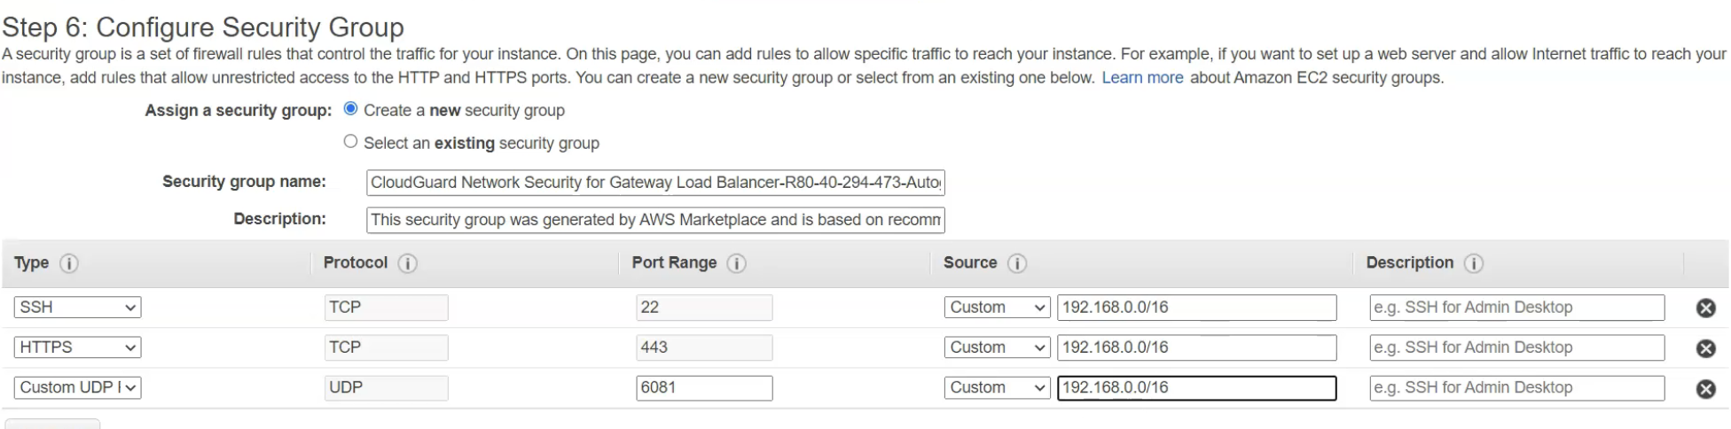Open the Source Custom dropdown for HTTPS rule
The width and height of the screenshot is (1731, 429).
tap(997, 347)
